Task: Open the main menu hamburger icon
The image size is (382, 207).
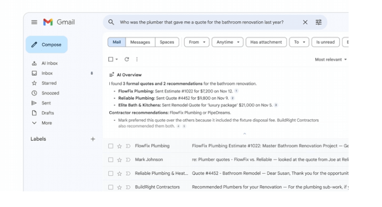Action: [34, 22]
